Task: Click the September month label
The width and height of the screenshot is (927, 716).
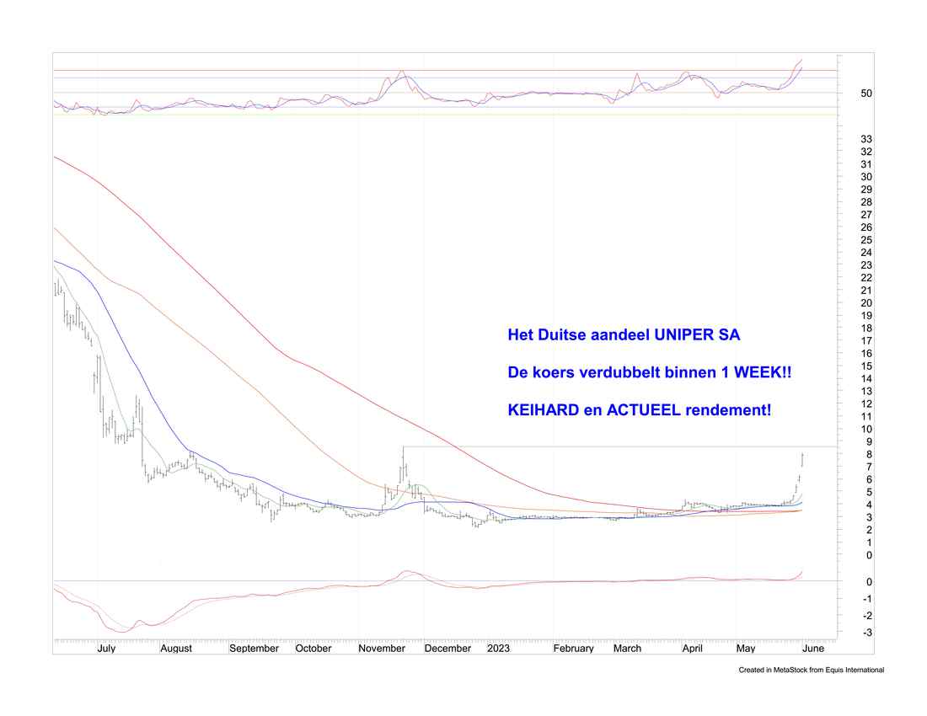Action: tap(255, 648)
